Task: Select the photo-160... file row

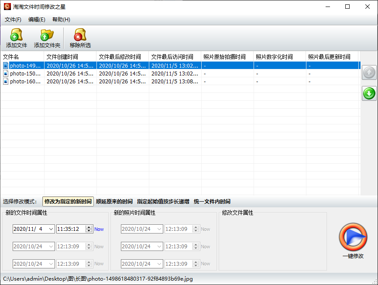Action: tap(180, 81)
